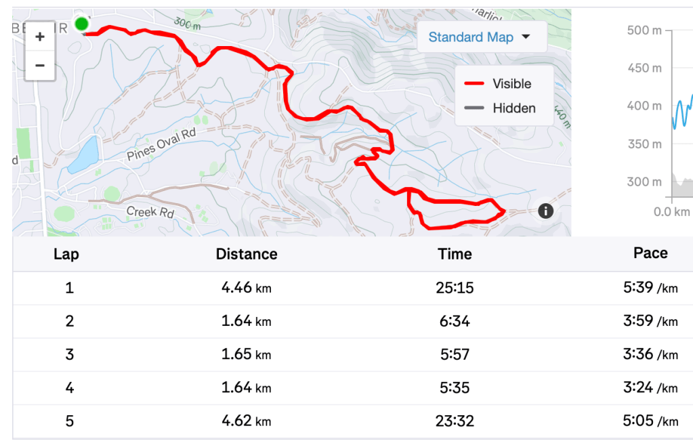Select the Lap 1 row
This screenshot has width=693, height=443.
352,288
